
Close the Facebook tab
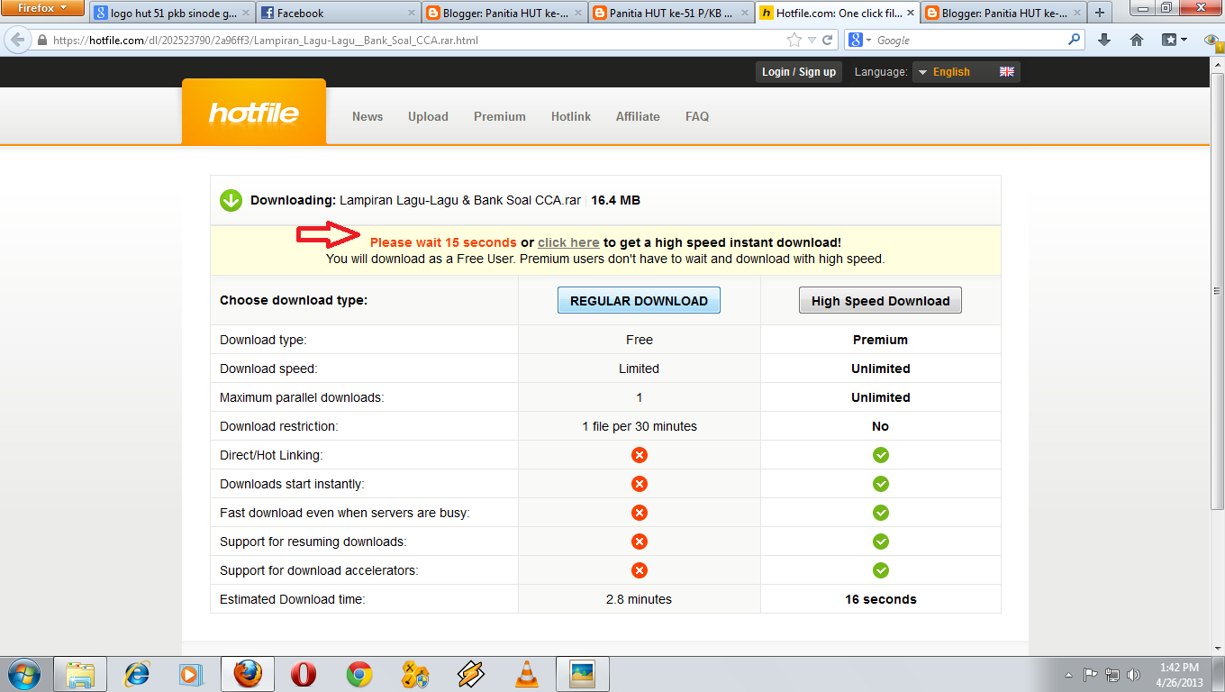pos(411,14)
